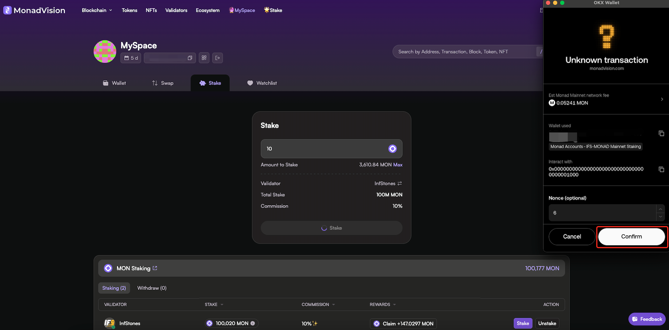Click the MON Staking header token icon

pyautogui.click(x=108, y=268)
